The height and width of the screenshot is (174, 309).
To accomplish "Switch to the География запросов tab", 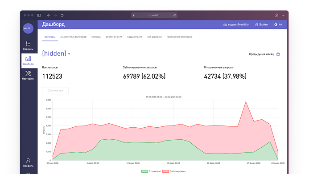I will point(180,37).
